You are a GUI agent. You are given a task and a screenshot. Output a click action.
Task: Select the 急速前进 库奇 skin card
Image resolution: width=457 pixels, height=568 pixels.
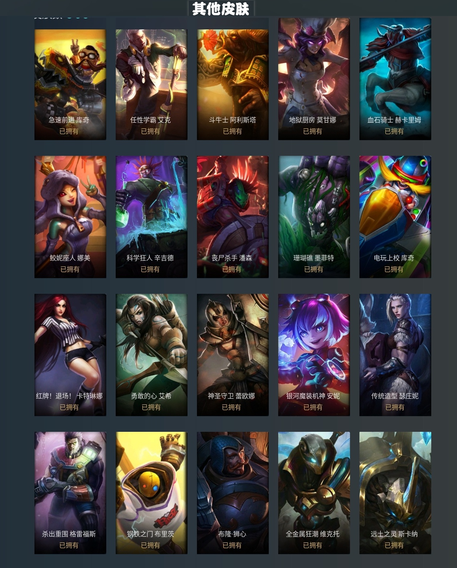click(x=70, y=85)
